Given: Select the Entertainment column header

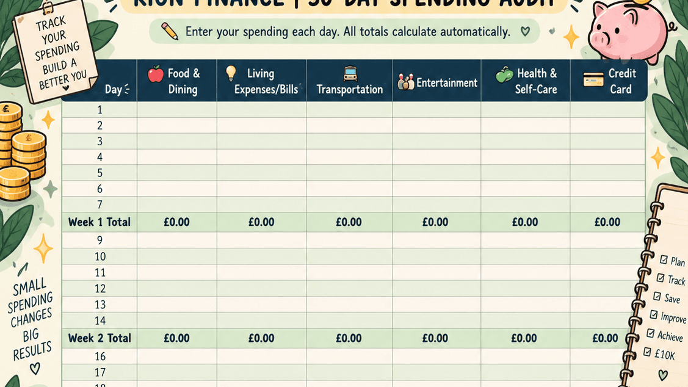Looking at the screenshot, I should tap(436, 81).
